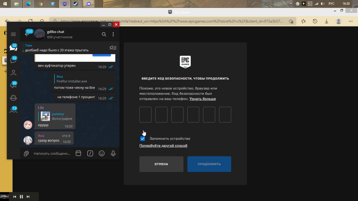Select the first chat folder with badge 32
Viewport: 358px width, 201px height.
pos(13,47)
